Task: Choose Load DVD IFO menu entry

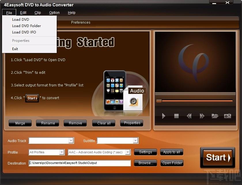Action: (x=29, y=32)
